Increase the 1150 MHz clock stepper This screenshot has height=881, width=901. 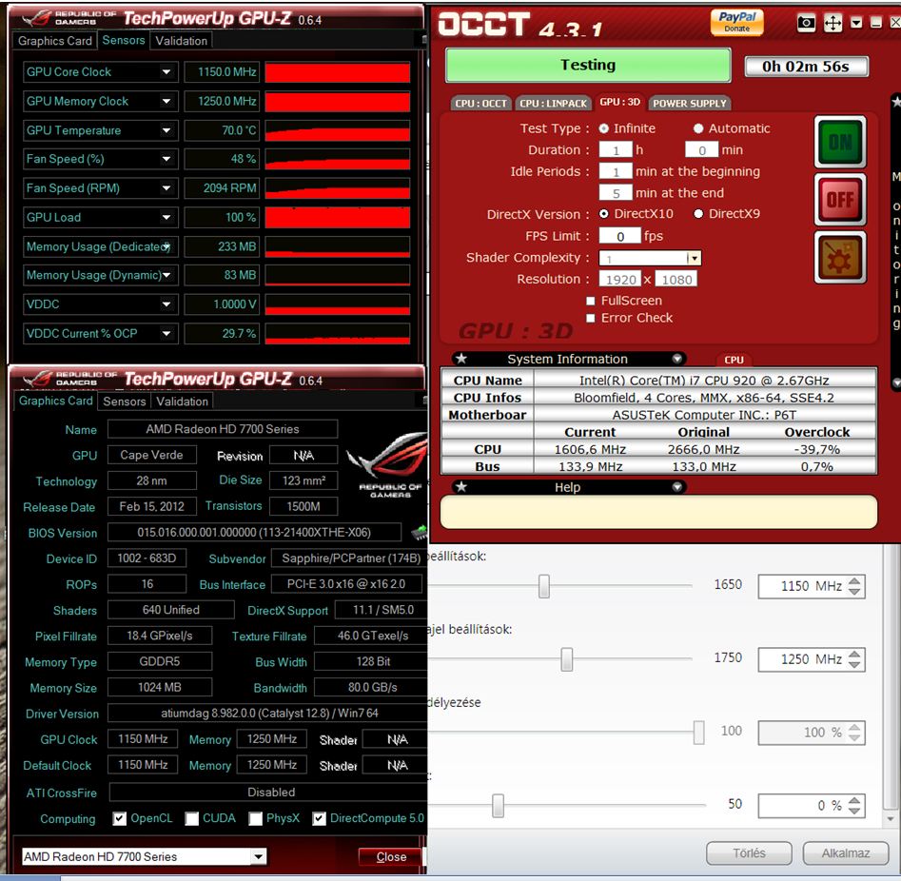pyautogui.click(x=854, y=581)
